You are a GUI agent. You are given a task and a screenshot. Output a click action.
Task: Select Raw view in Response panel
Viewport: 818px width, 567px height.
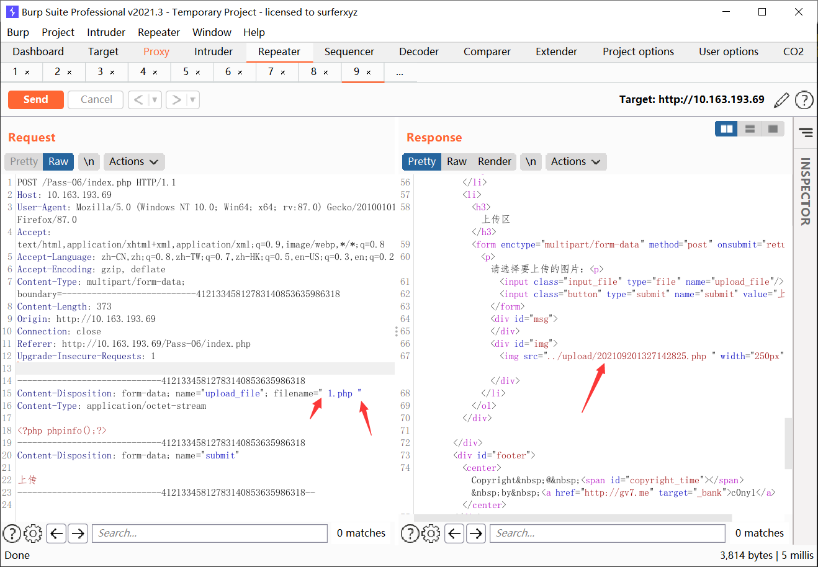457,161
